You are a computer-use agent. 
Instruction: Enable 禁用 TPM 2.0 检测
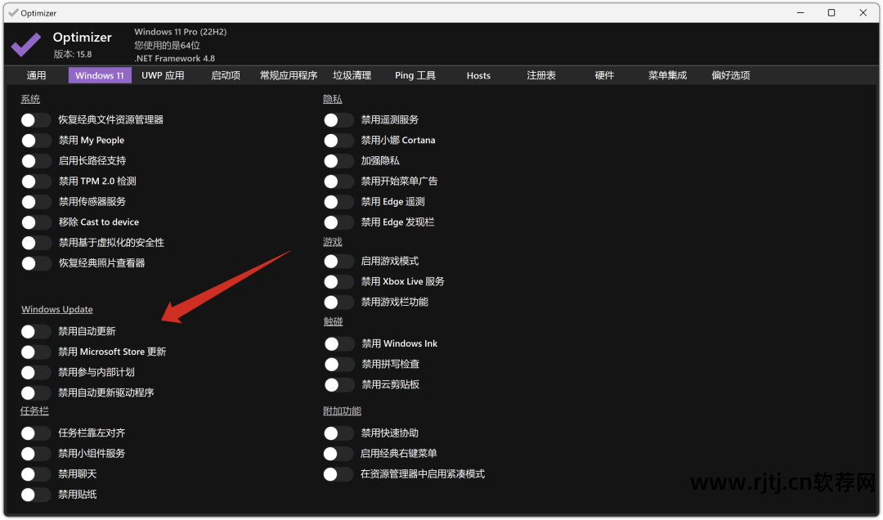pos(36,181)
